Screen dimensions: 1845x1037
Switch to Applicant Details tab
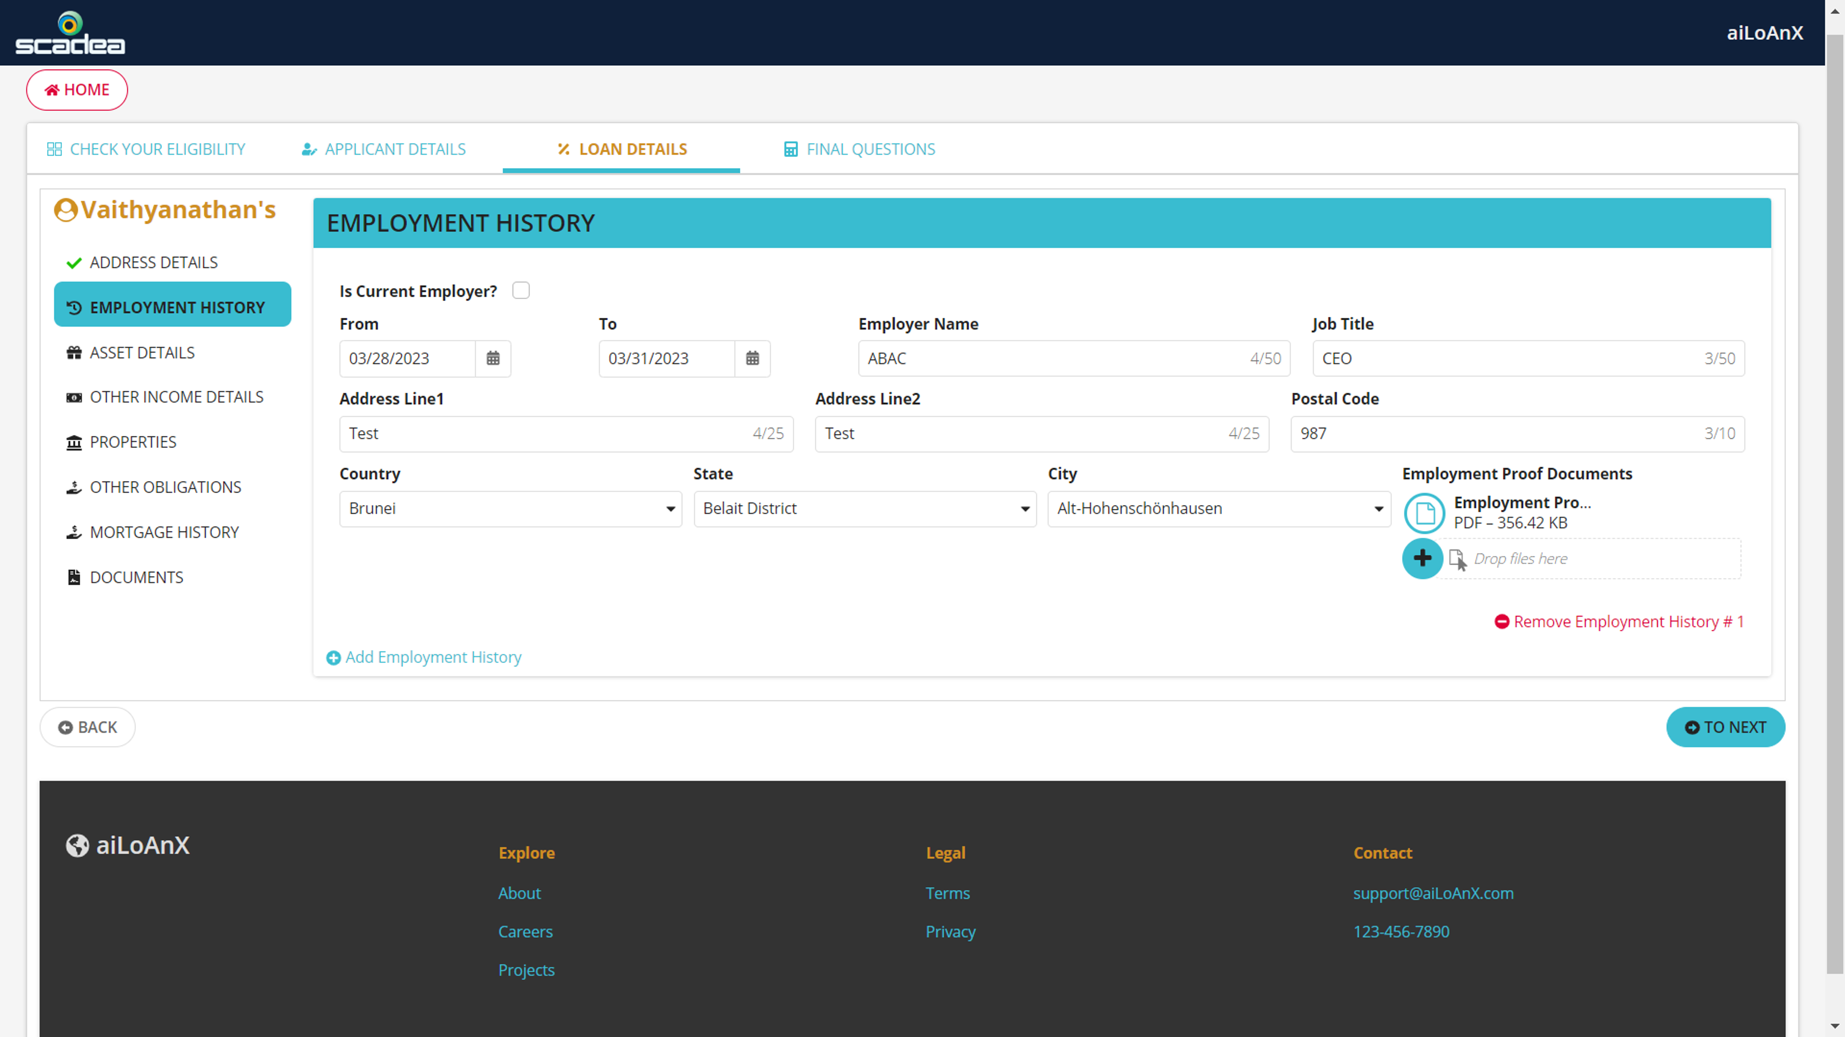[x=383, y=150]
